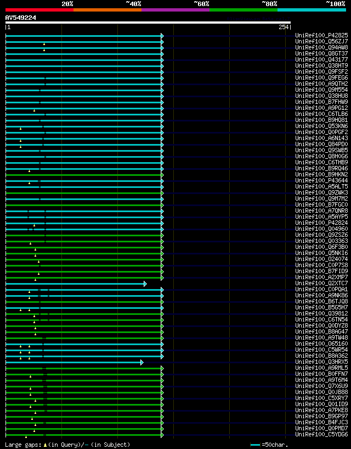Select the UniRef100_Q3HRX5 label
The height and width of the screenshot is (449, 351).
321,362
